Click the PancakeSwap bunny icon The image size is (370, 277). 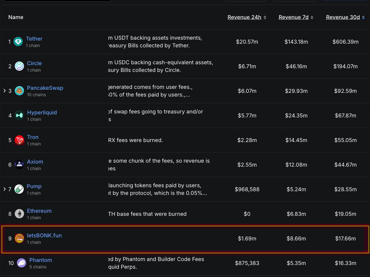(19, 91)
